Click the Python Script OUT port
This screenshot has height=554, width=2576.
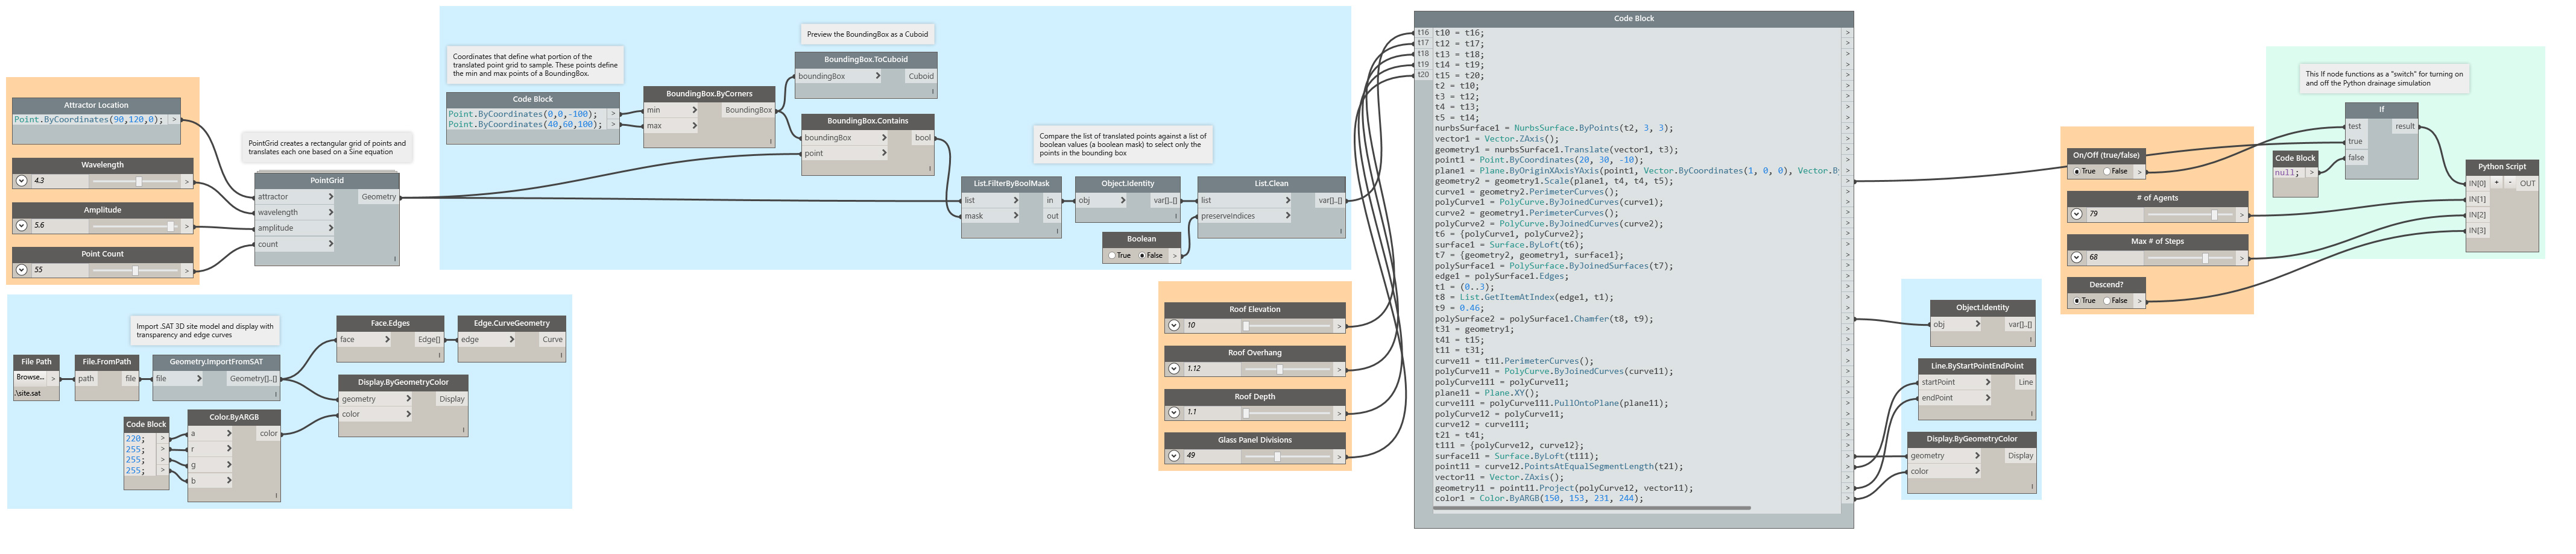click(2527, 184)
